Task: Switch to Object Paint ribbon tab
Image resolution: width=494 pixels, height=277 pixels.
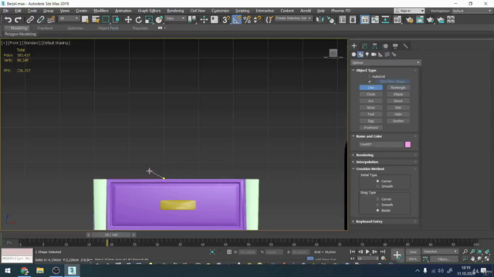Action: 108,28
